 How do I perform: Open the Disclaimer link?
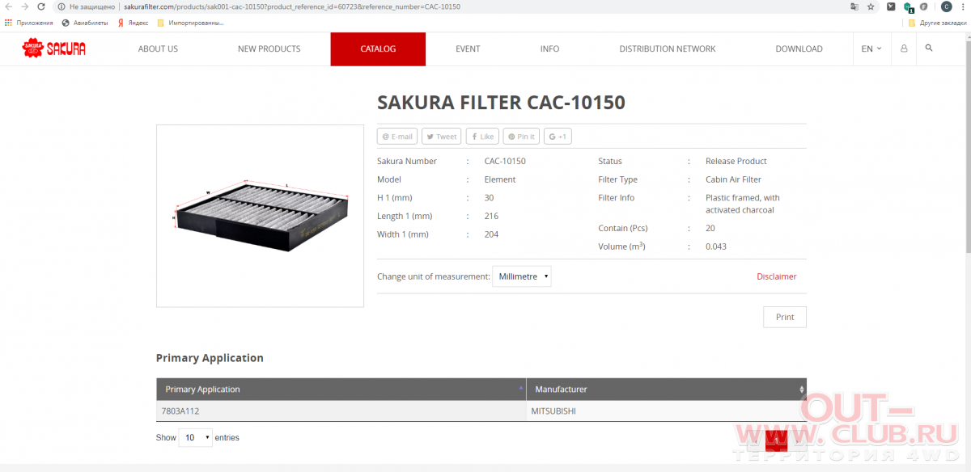(777, 276)
